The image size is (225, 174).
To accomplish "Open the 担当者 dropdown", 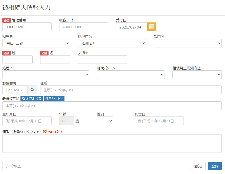I will click(x=36, y=43).
